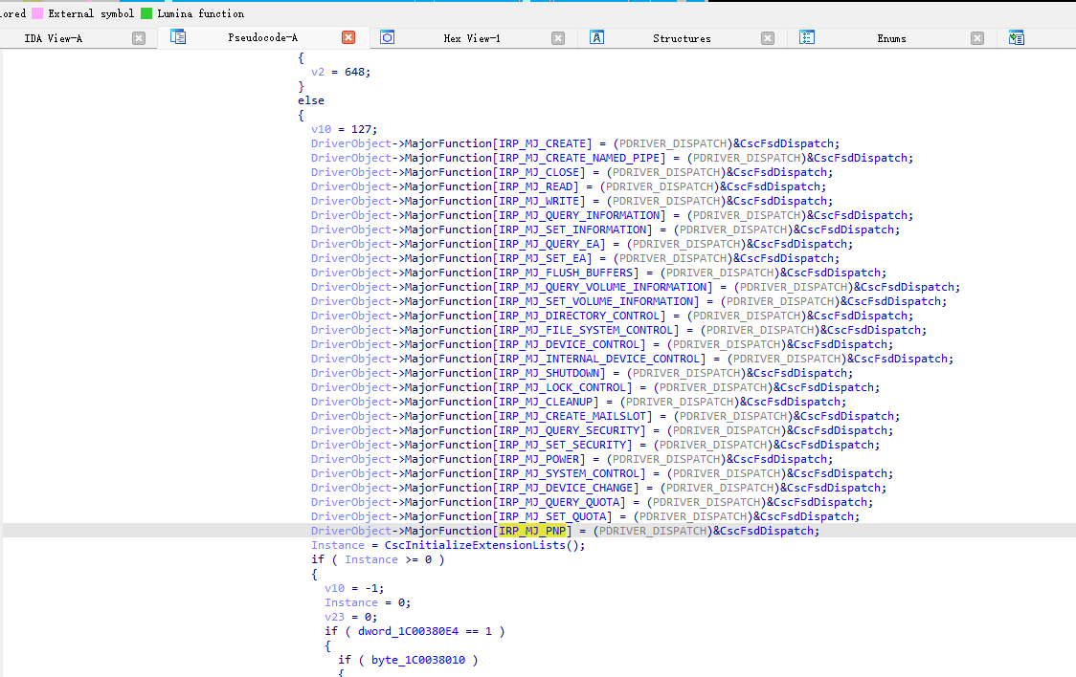Switch to the Hex View-1 tab
The width and height of the screenshot is (1076, 677).
tap(471, 38)
